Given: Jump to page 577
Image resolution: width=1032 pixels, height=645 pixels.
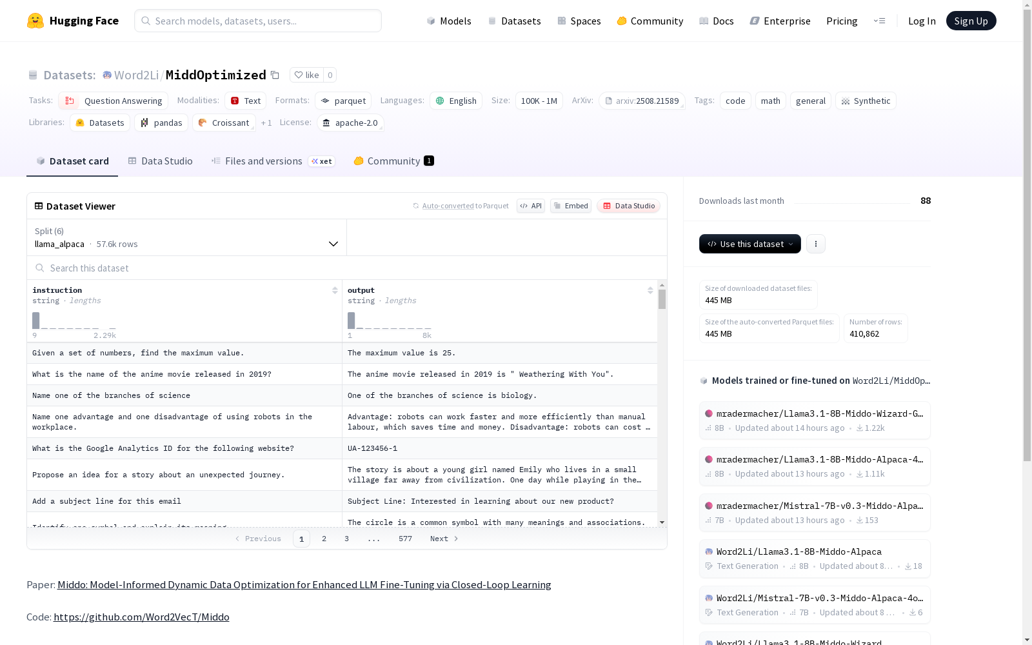Looking at the screenshot, I should (x=405, y=539).
